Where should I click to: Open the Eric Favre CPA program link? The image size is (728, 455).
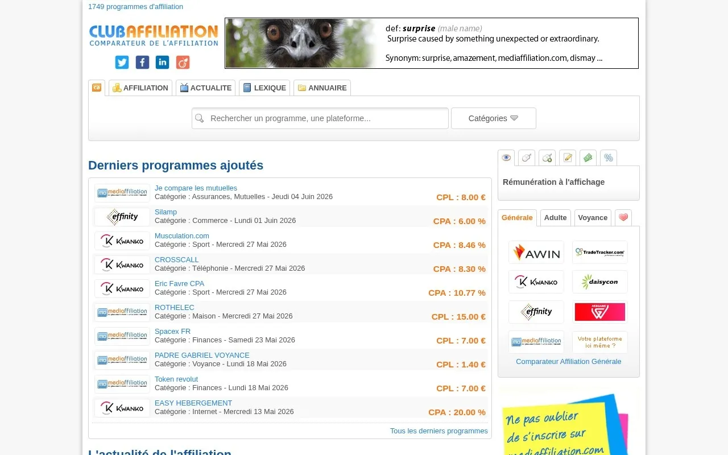179,284
